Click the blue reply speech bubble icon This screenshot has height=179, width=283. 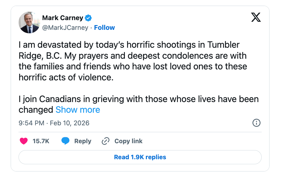tap(65, 141)
